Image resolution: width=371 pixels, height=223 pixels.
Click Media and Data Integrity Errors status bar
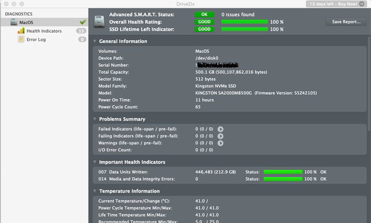tap(283, 179)
